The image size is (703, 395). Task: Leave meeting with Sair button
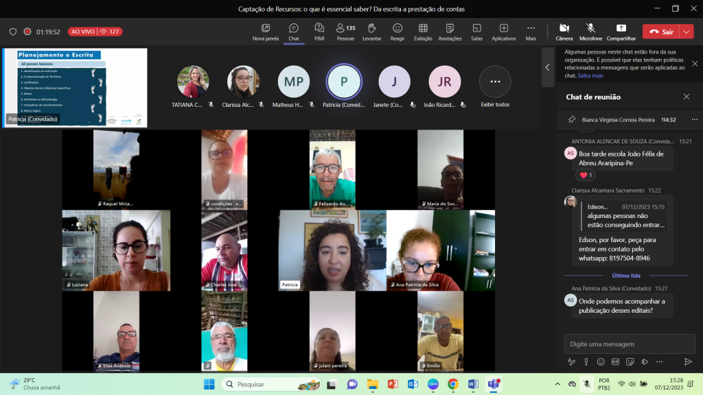coord(661,32)
